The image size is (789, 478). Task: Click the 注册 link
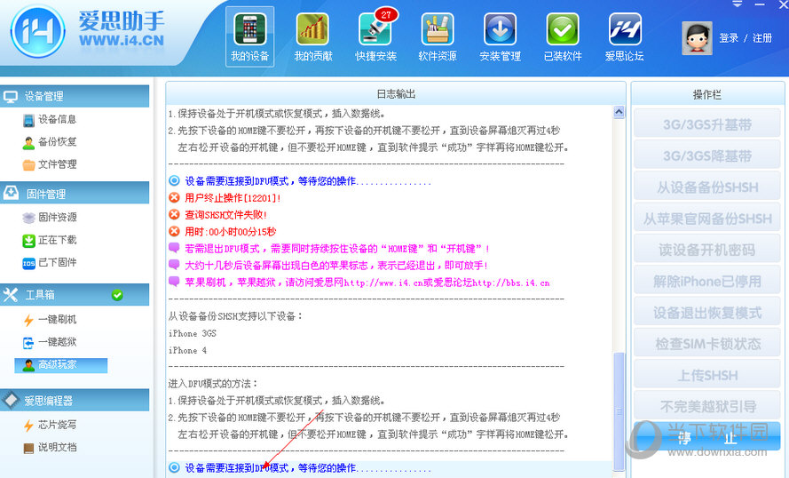tap(761, 38)
